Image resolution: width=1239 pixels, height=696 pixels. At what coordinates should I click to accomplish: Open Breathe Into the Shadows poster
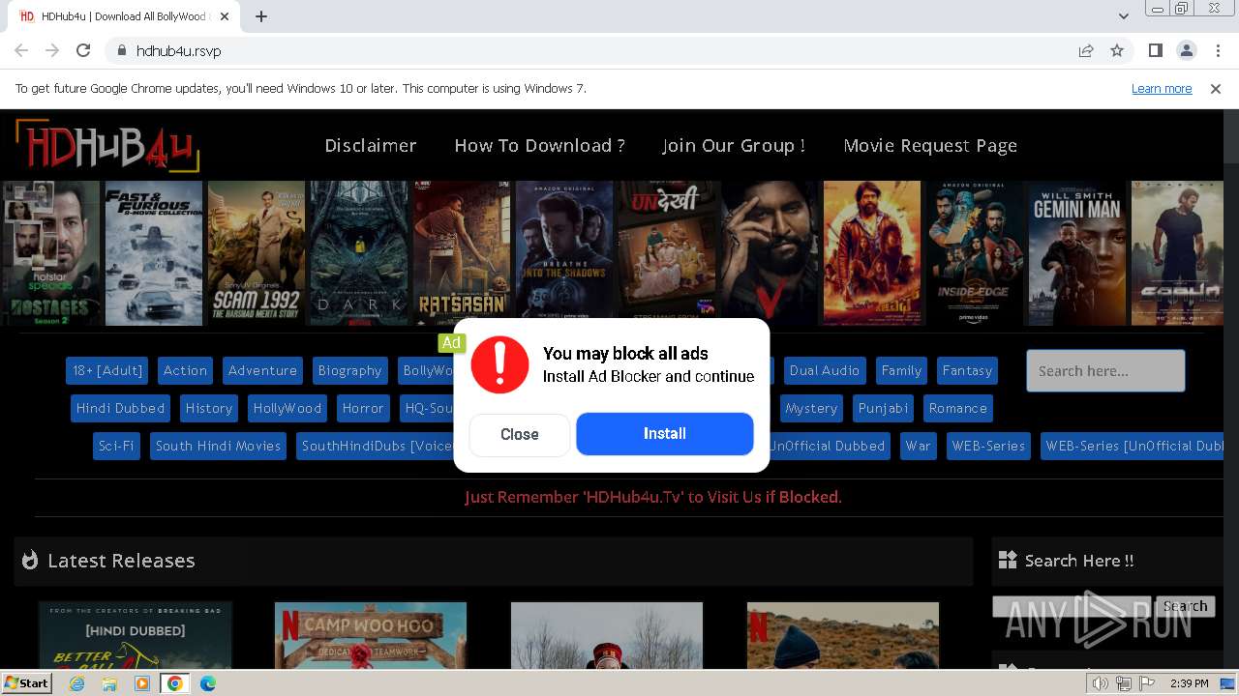[x=564, y=252]
